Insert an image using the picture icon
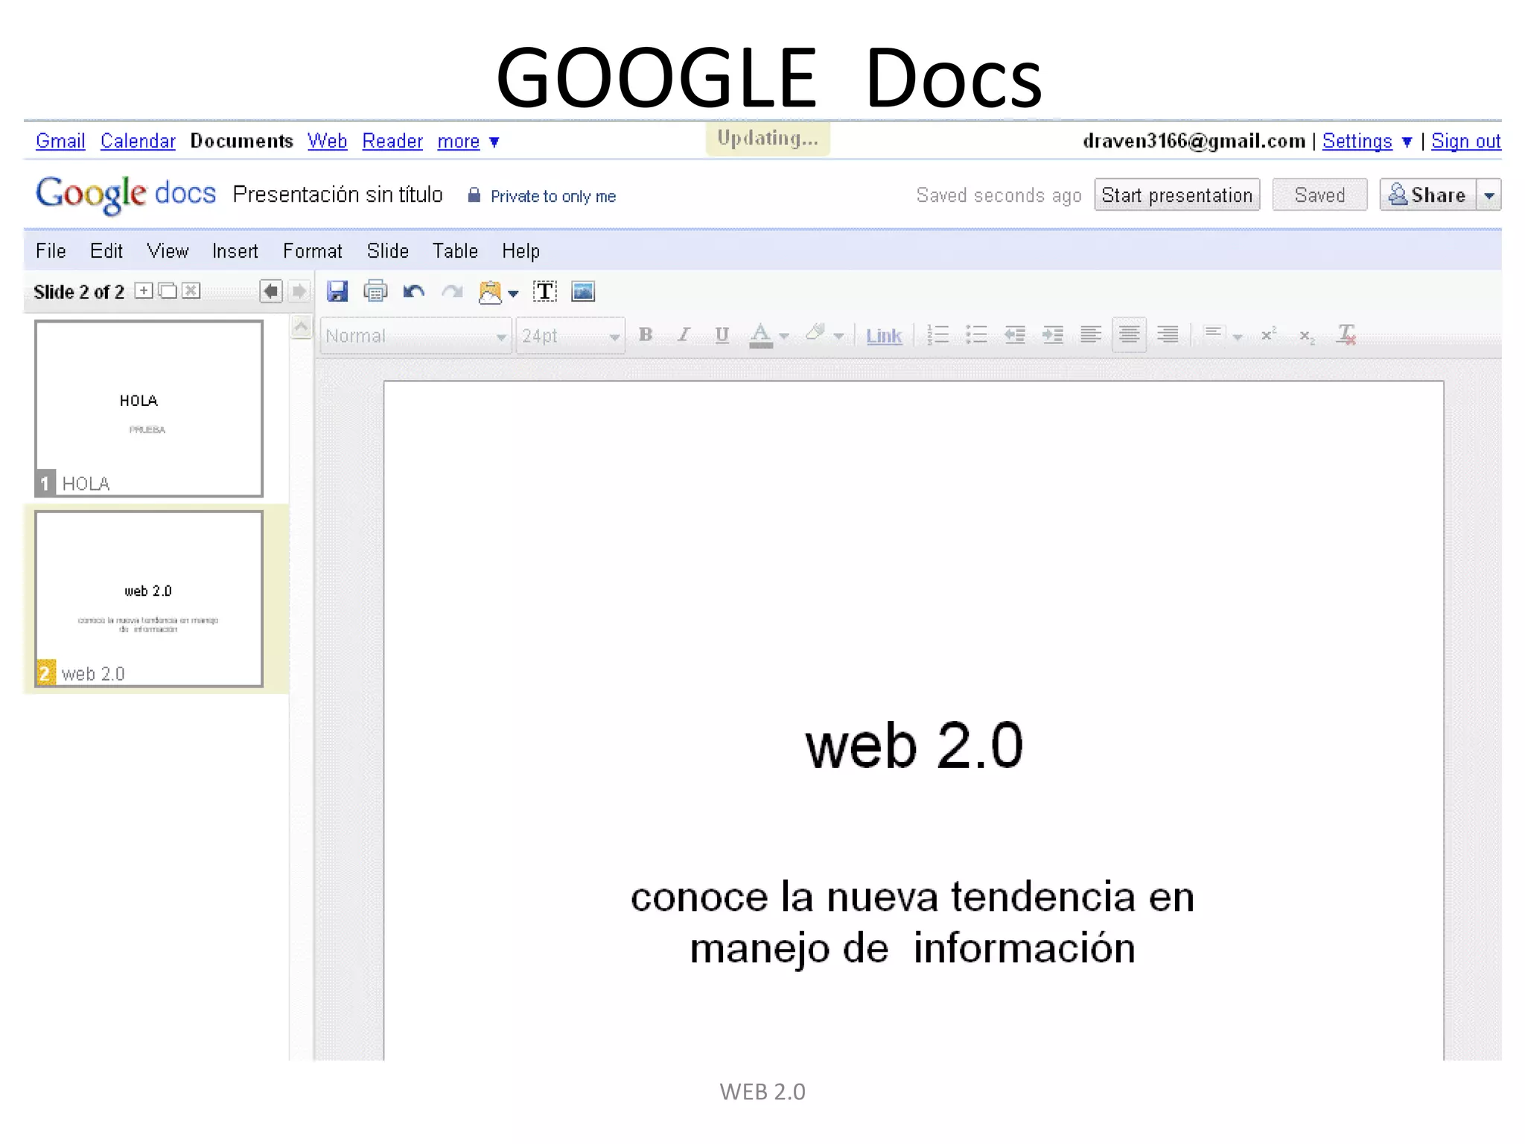The width and height of the screenshot is (1525, 1144). (x=583, y=291)
